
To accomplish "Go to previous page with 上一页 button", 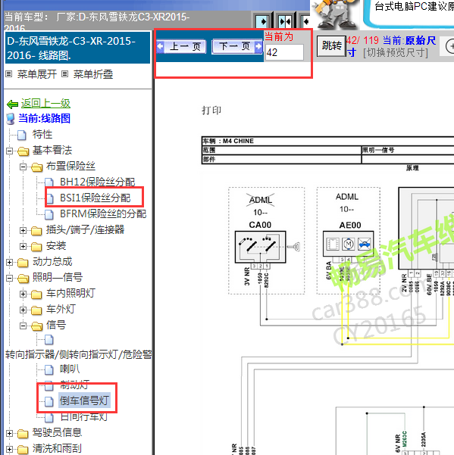I will click(181, 46).
